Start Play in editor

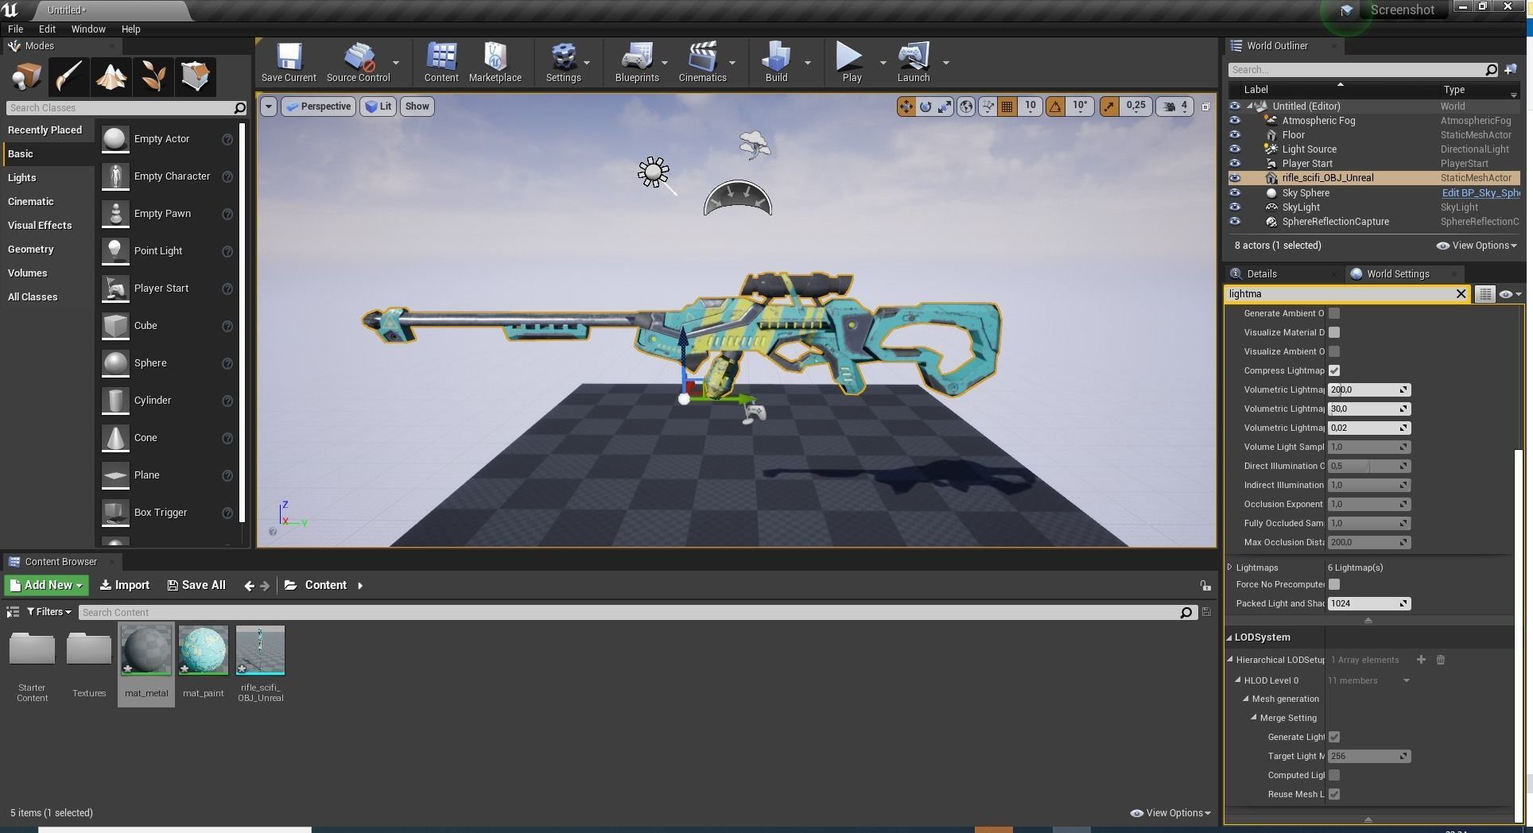click(851, 62)
